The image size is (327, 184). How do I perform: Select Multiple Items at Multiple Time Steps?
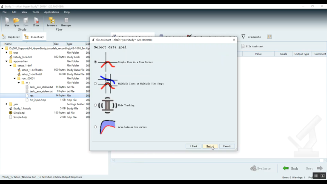coord(95,83)
